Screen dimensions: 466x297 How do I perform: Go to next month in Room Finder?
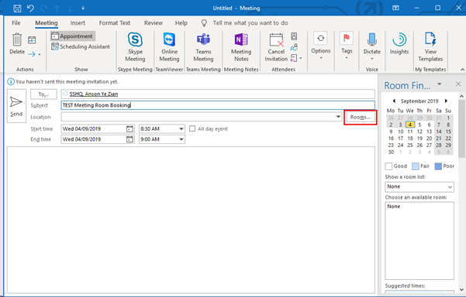tap(446, 101)
